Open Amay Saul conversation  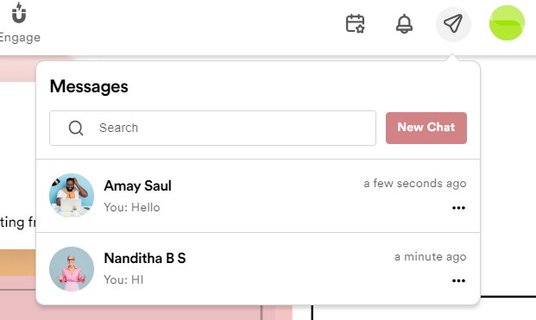(x=258, y=196)
